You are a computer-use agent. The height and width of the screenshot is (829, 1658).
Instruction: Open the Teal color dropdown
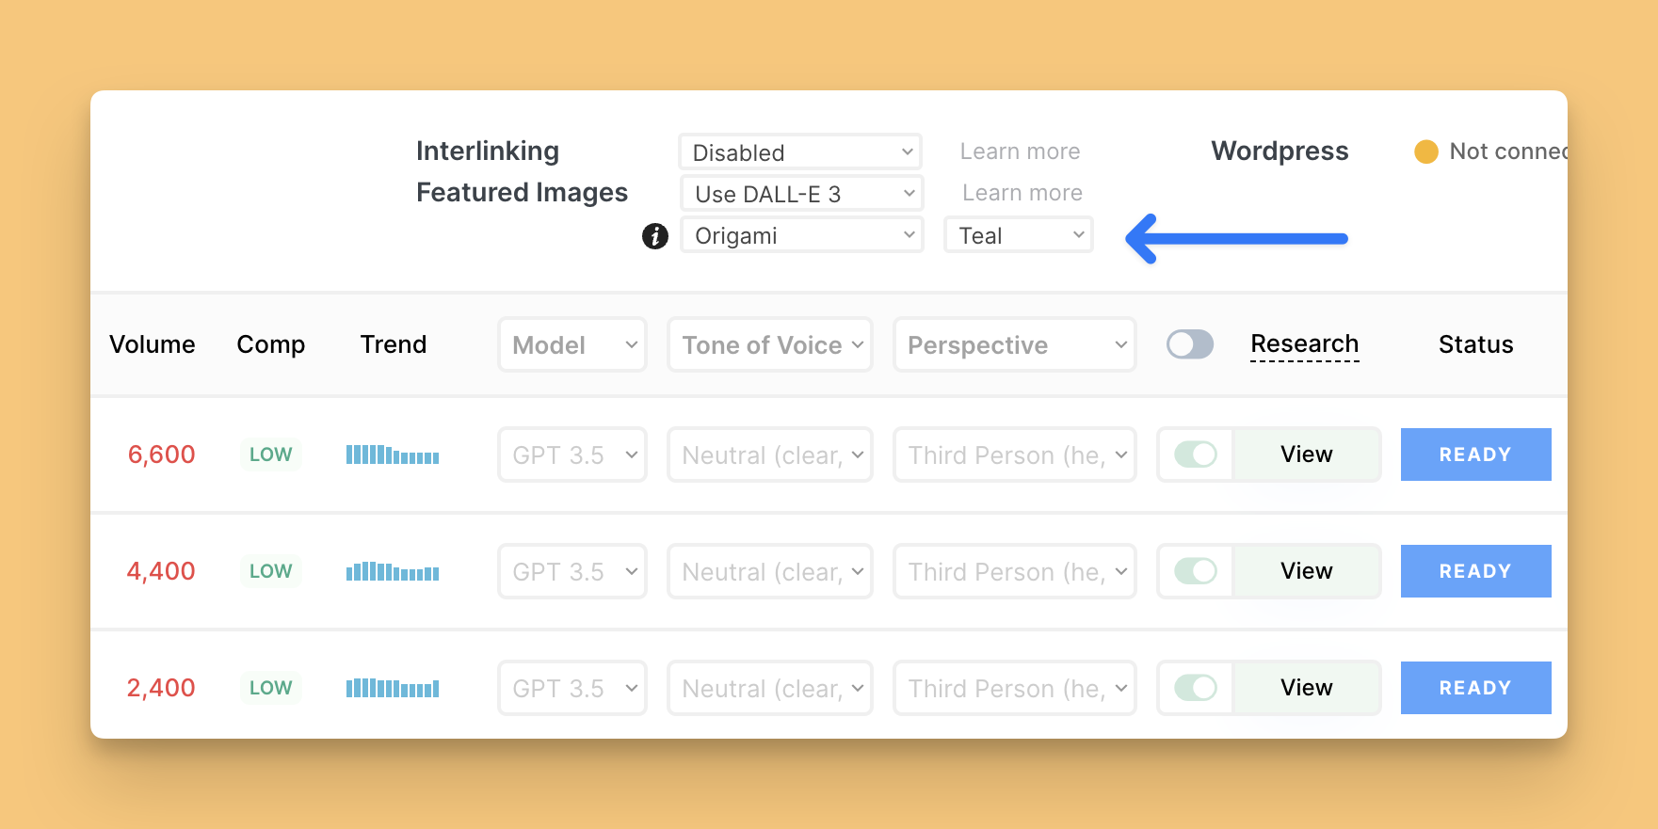(1018, 235)
